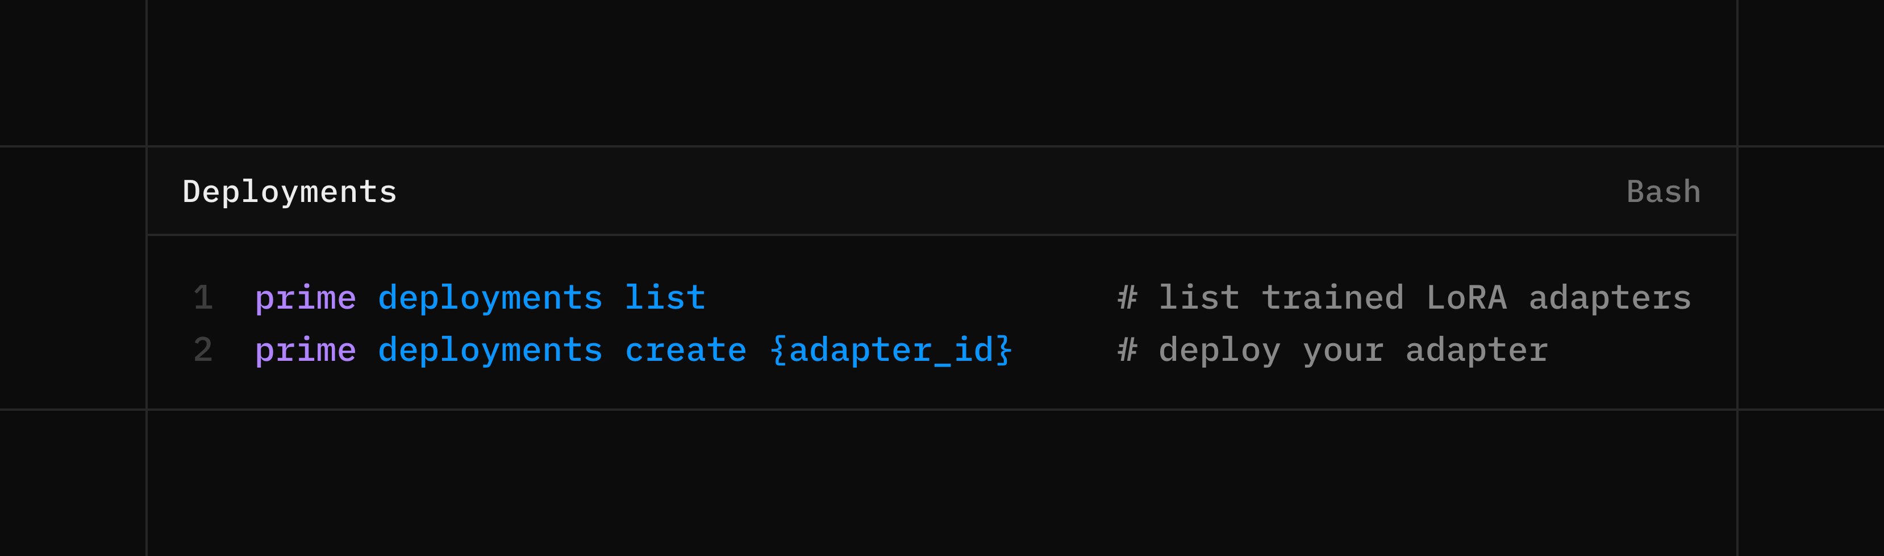Viewport: 1884px width, 556px height.
Task: Select line number 2 in the gutter
Action: pos(203,350)
